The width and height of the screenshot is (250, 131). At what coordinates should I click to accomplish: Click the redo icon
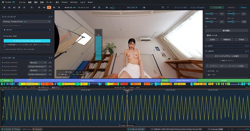[x=168, y=8]
